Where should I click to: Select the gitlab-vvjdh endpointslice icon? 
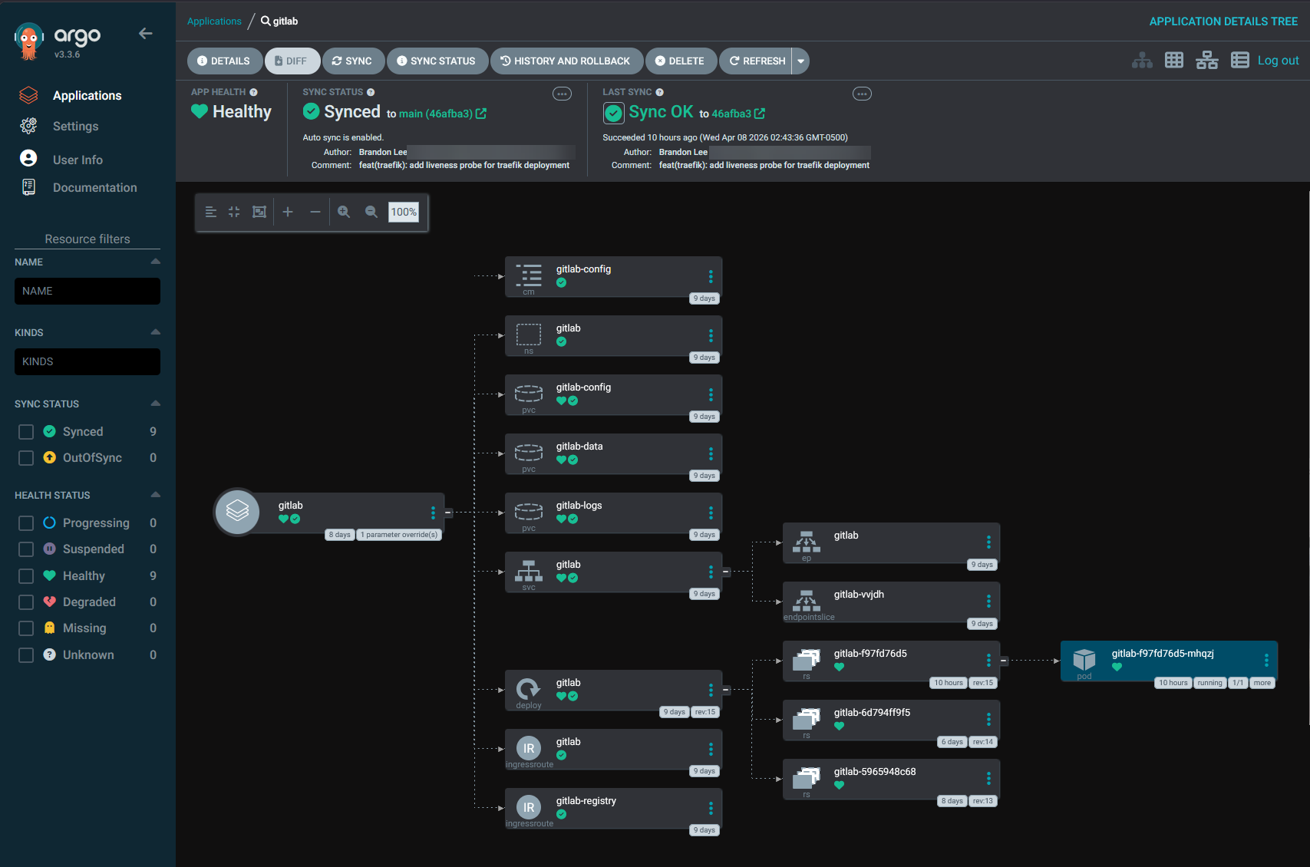pos(807,600)
